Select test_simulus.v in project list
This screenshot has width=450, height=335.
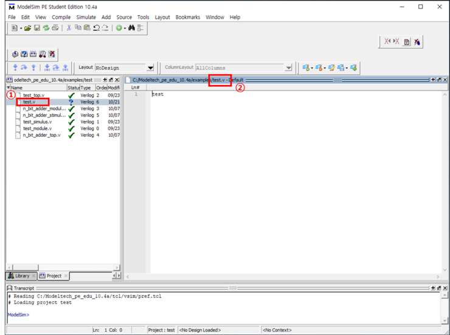coord(37,122)
